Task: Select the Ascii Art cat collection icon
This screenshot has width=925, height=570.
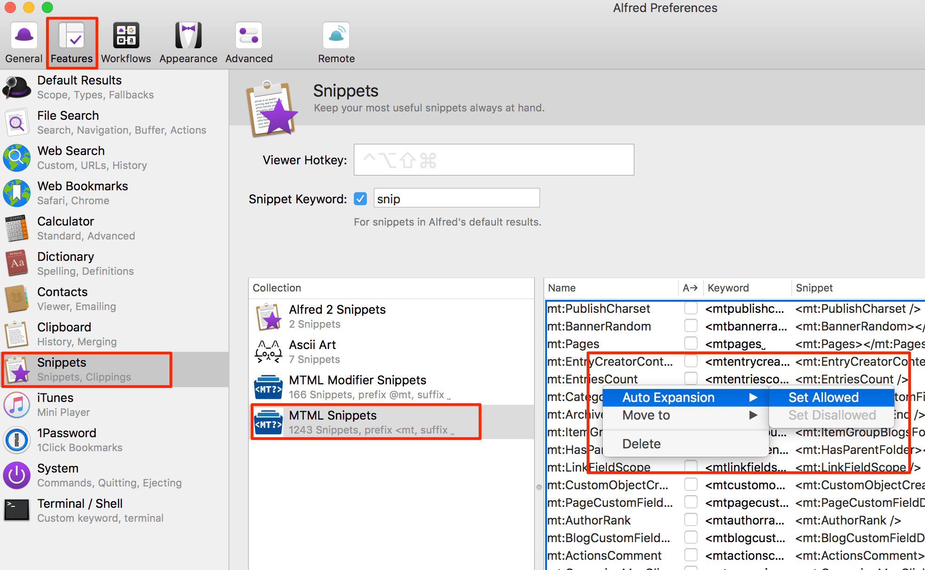Action: point(268,351)
